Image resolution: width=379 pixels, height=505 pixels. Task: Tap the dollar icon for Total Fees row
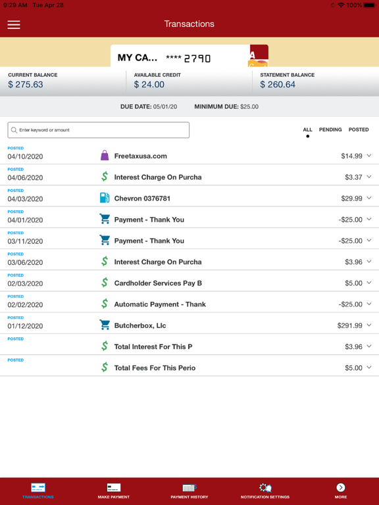(x=105, y=368)
